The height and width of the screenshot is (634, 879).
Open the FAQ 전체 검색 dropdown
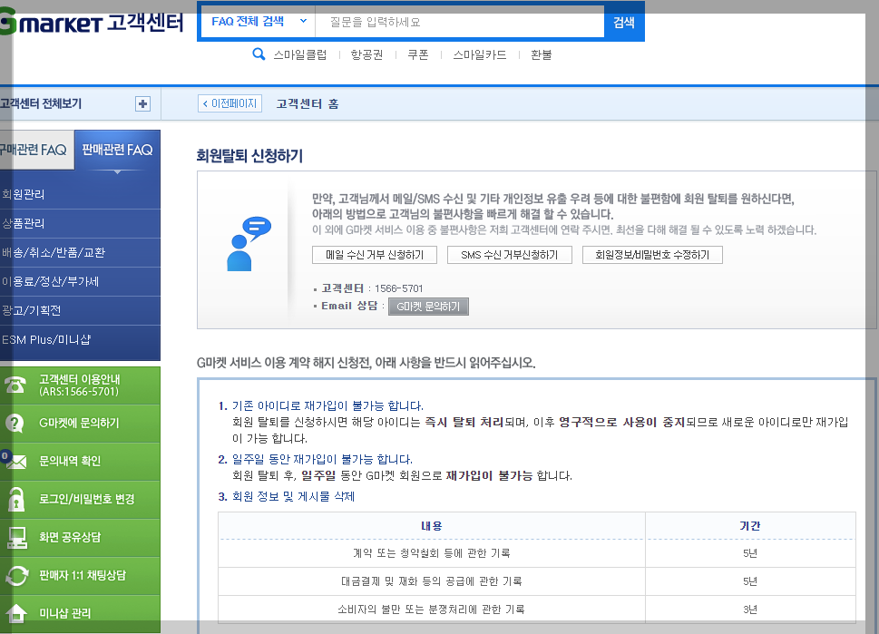click(259, 22)
